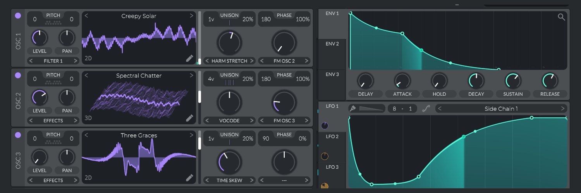Click the envelope SUSTAIN knob
The image size is (581, 193).
click(513, 81)
